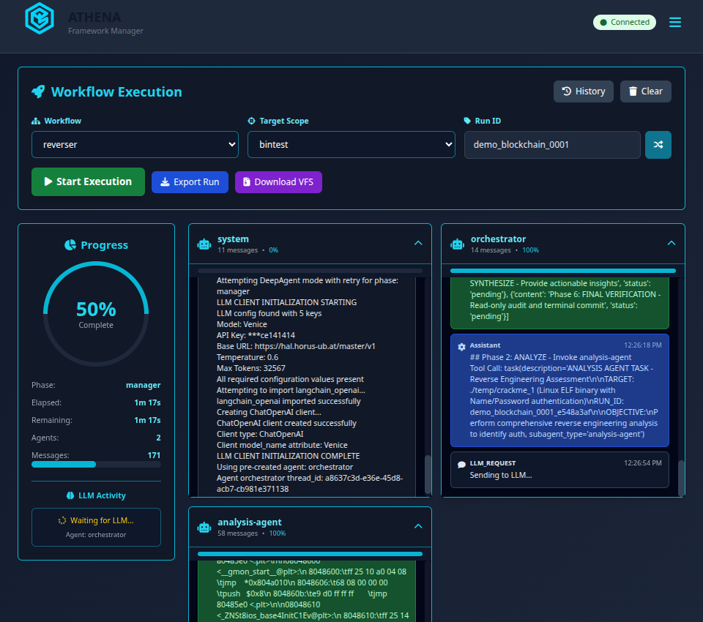Click the system panel robot icon

click(x=204, y=244)
